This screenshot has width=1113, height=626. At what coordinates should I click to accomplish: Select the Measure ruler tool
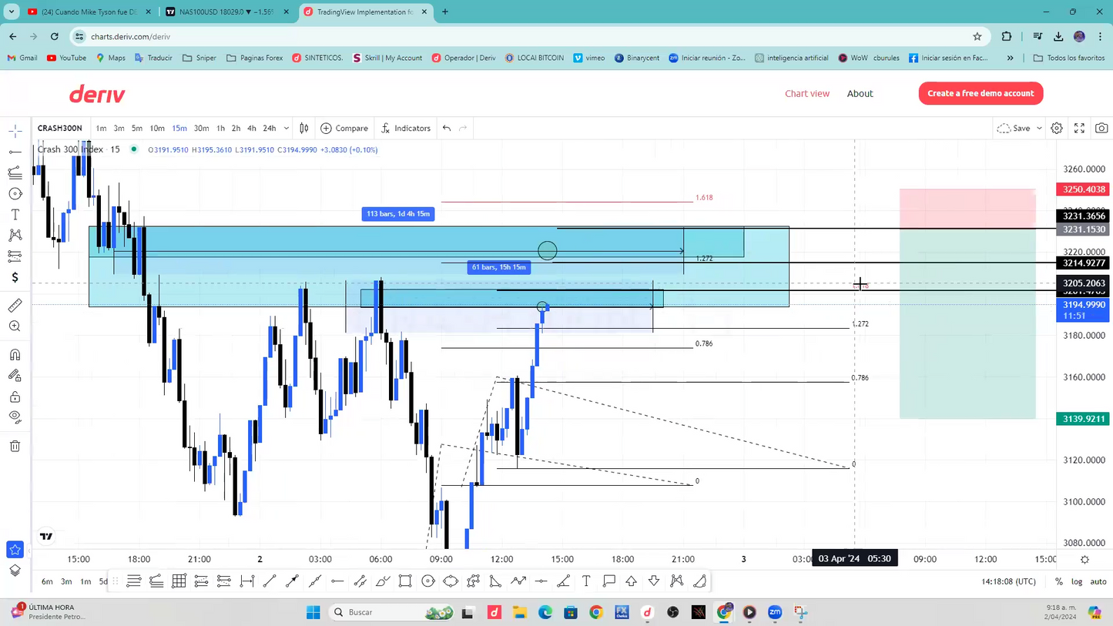[x=15, y=305]
